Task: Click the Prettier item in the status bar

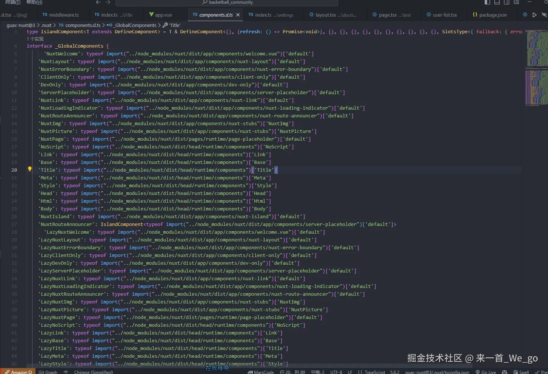Action: [541, 372]
